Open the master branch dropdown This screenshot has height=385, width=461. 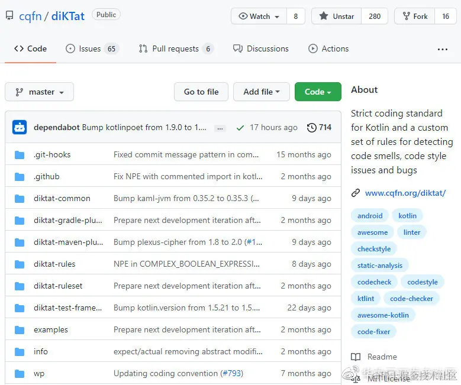[40, 92]
